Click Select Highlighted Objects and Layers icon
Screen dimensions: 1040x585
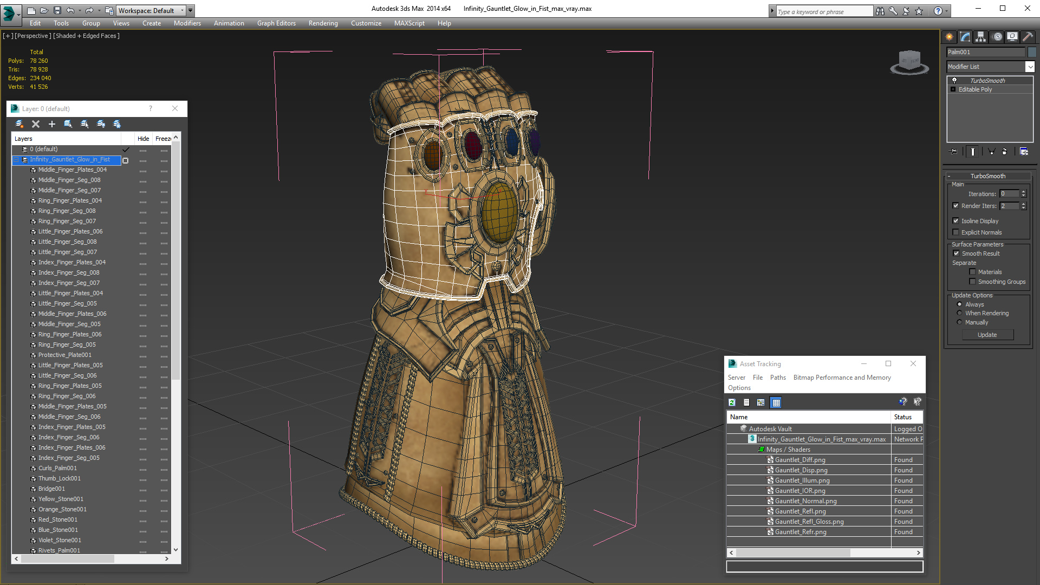68,124
